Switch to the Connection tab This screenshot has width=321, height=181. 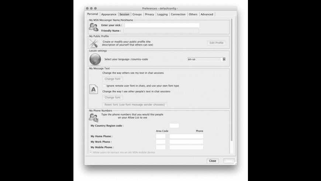point(178,14)
